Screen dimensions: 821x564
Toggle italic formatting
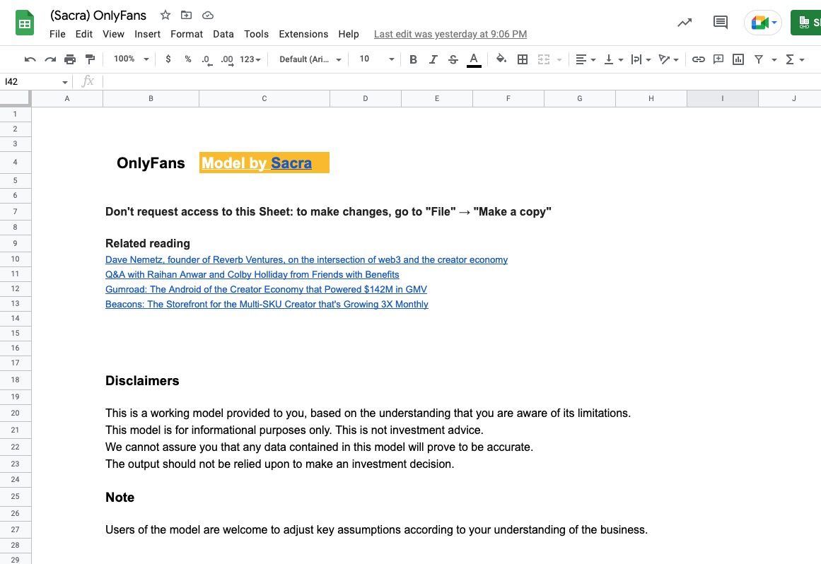point(433,59)
